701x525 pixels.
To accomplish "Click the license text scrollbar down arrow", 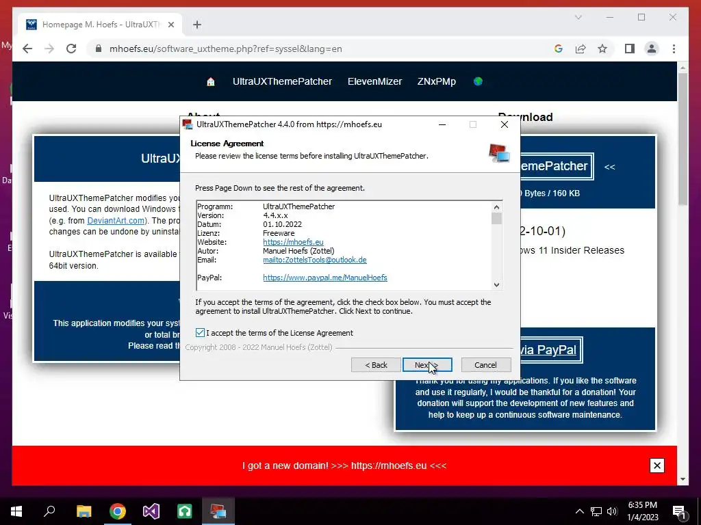I will tap(496, 285).
